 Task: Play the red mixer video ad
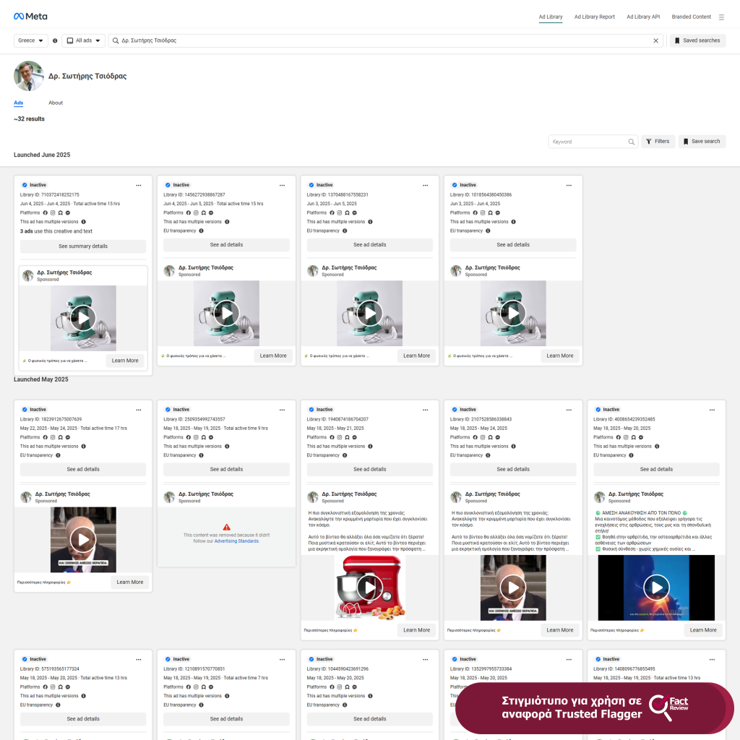pyautogui.click(x=369, y=587)
